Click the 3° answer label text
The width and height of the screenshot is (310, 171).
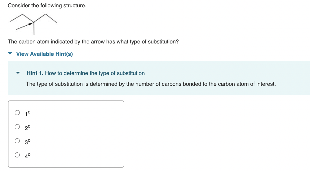pyautogui.click(x=28, y=141)
